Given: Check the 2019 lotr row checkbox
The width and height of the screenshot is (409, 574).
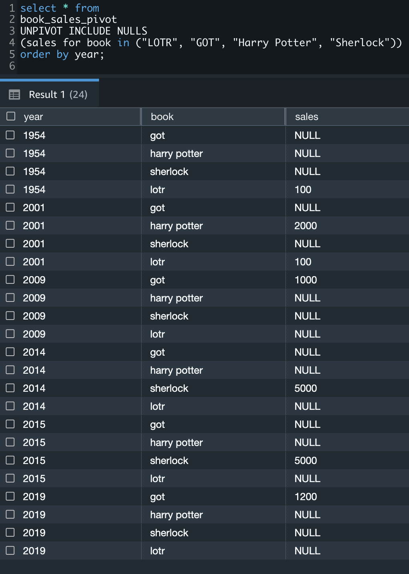Looking at the screenshot, I should 10,550.
